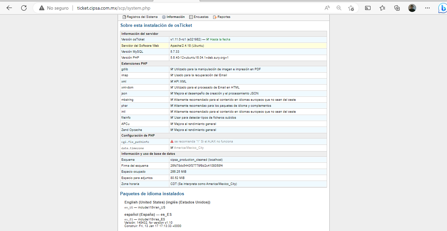Click the 'Extensiones PHP' section header
447x231 pixels.
coord(134,63)
